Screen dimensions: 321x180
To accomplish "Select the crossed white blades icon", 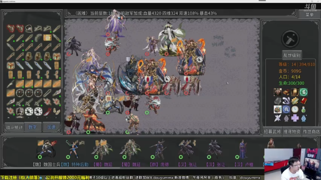I will coord(277,118).
